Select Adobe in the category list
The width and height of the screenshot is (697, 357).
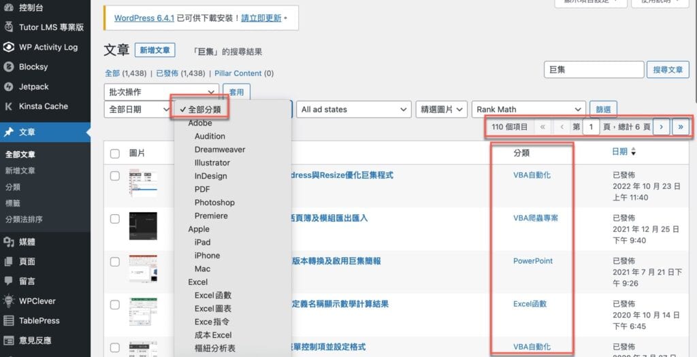[x=200, y=123]
